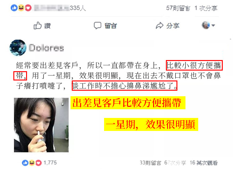Viewport: 233px width, 169px height.
Task: Click the laughing haha reaction icon at top
Action: pos(21,8)
